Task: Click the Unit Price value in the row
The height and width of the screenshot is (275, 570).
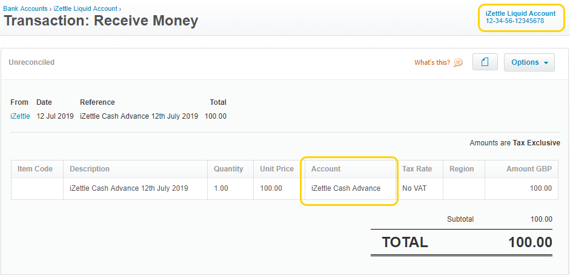Action: [271, 188]
